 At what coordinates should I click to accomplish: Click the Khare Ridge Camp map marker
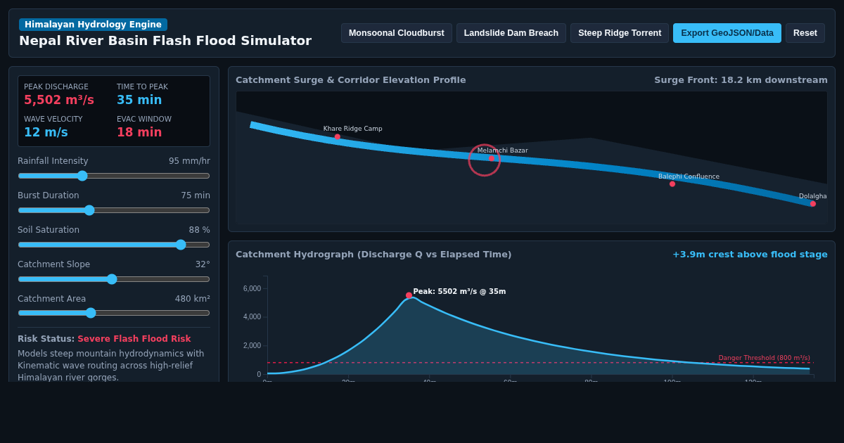coord(338,137)
